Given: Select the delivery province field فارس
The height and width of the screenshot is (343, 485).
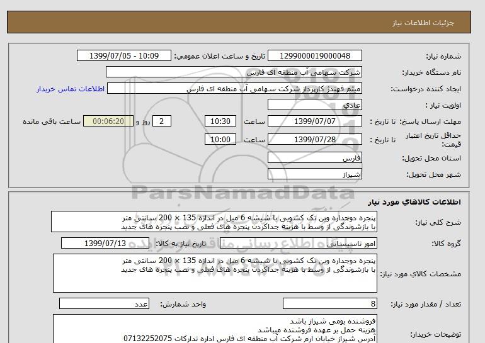Looking at the screenshot, I should 314,157.
